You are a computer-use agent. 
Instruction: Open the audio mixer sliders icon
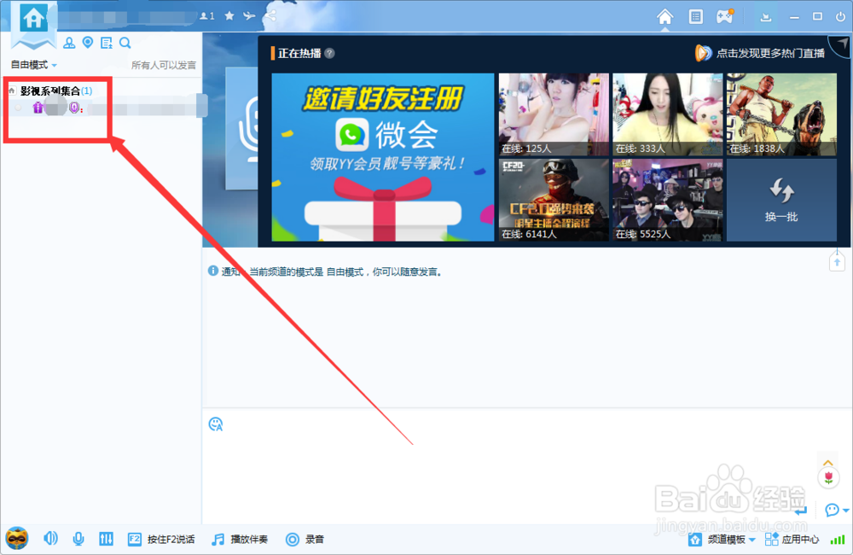[x=106, y=539]
